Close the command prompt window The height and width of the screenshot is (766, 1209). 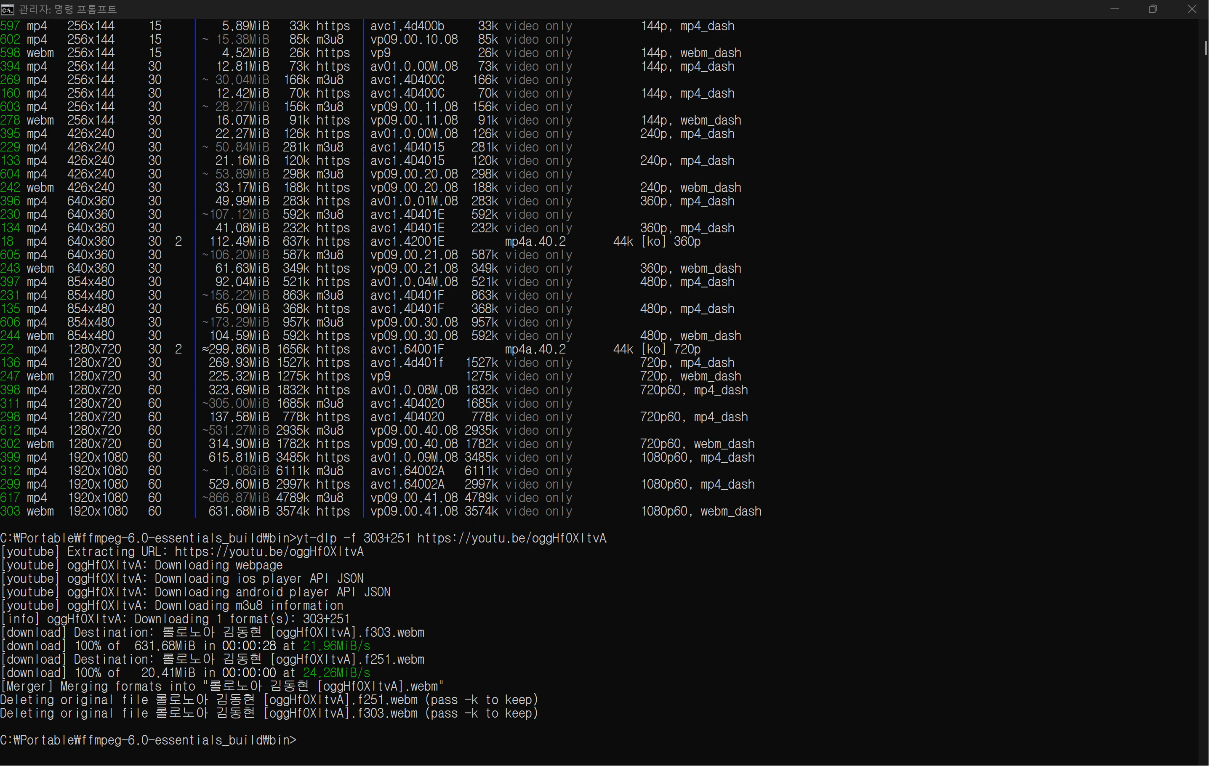pyautogui.click(x=1191, y=9)
